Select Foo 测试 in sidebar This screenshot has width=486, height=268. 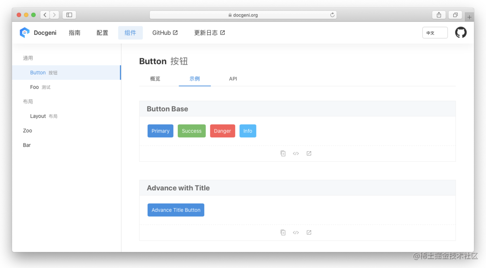(66, 87)
